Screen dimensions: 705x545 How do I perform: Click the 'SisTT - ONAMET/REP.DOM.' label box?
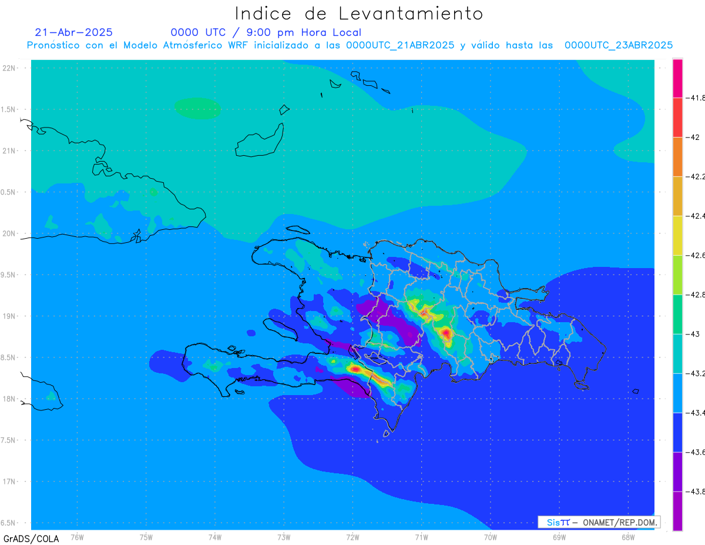(x=599, y=522)
